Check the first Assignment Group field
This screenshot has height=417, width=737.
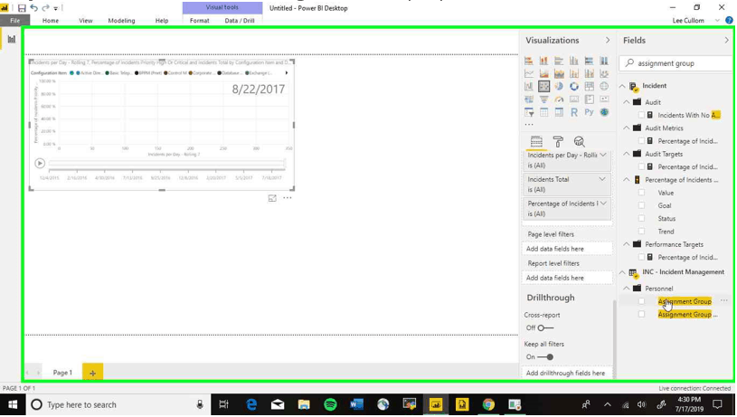point(641,301)
